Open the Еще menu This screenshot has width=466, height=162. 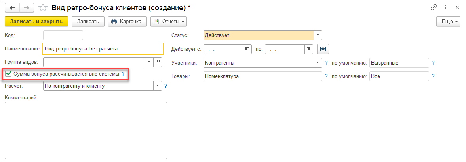tap(448, 21)
